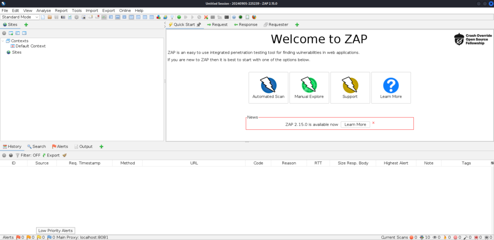This screenshot has width=494, height=240.
Task: Click the red X break icon in toolbar
Action: tap(206, 17)
